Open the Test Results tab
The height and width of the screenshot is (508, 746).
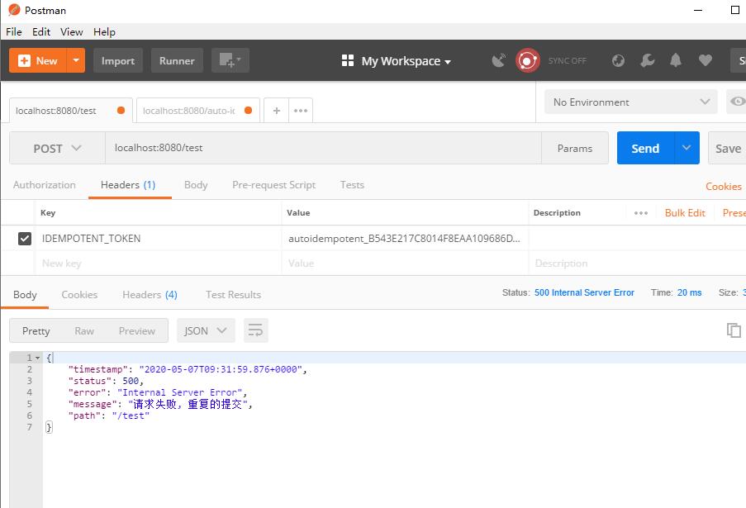[x=233, y=295]
